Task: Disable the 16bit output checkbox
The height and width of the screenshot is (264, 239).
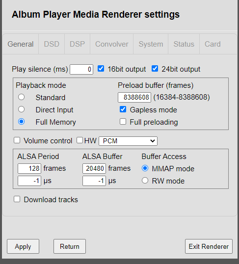Action: coord(101,69)
